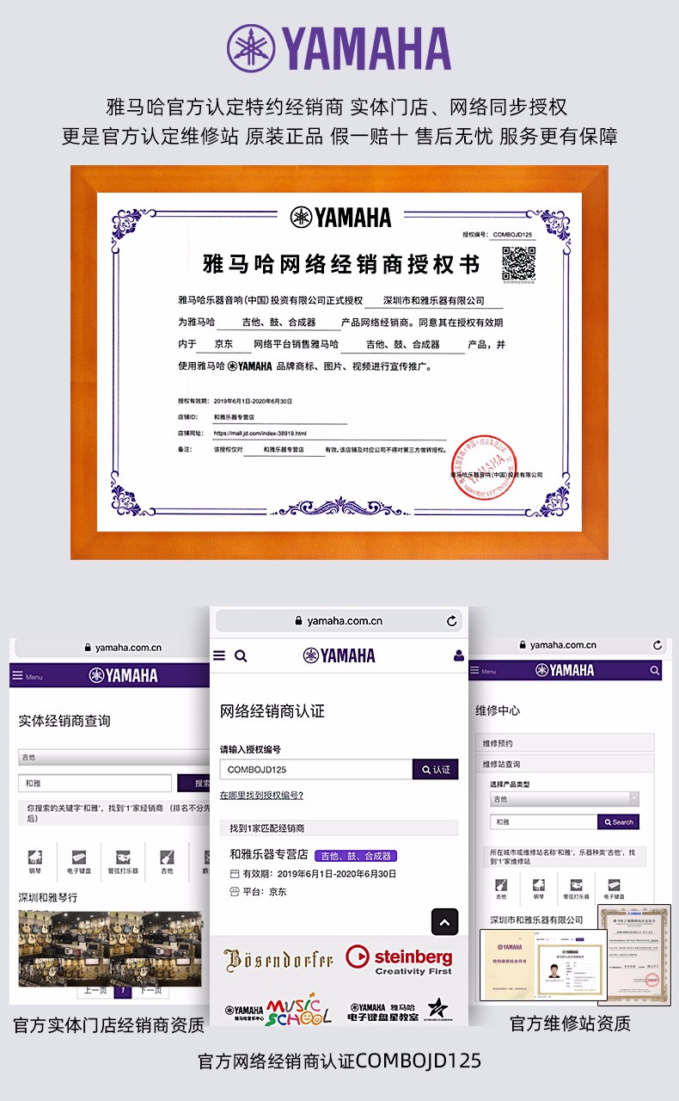Viewport: 679px width, 1101px height.
Task: Click the 下一页 pagination button
Action: point(150,990)
